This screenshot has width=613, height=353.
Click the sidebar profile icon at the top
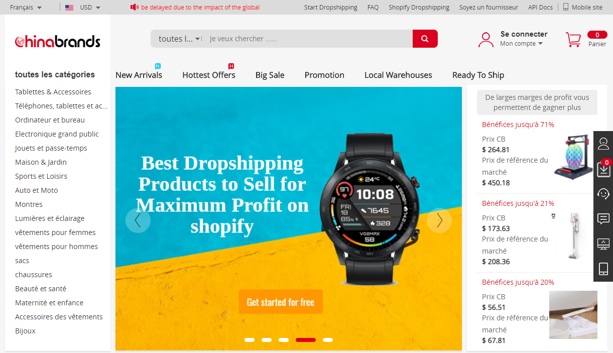pos(603,144)
